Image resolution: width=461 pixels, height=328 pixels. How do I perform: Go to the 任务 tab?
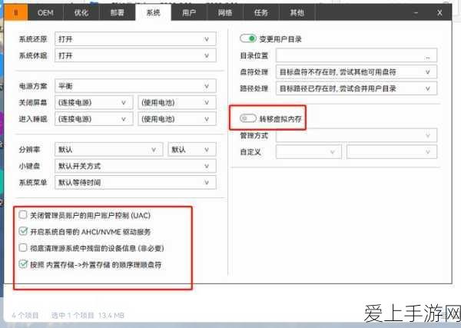(261, 12)
